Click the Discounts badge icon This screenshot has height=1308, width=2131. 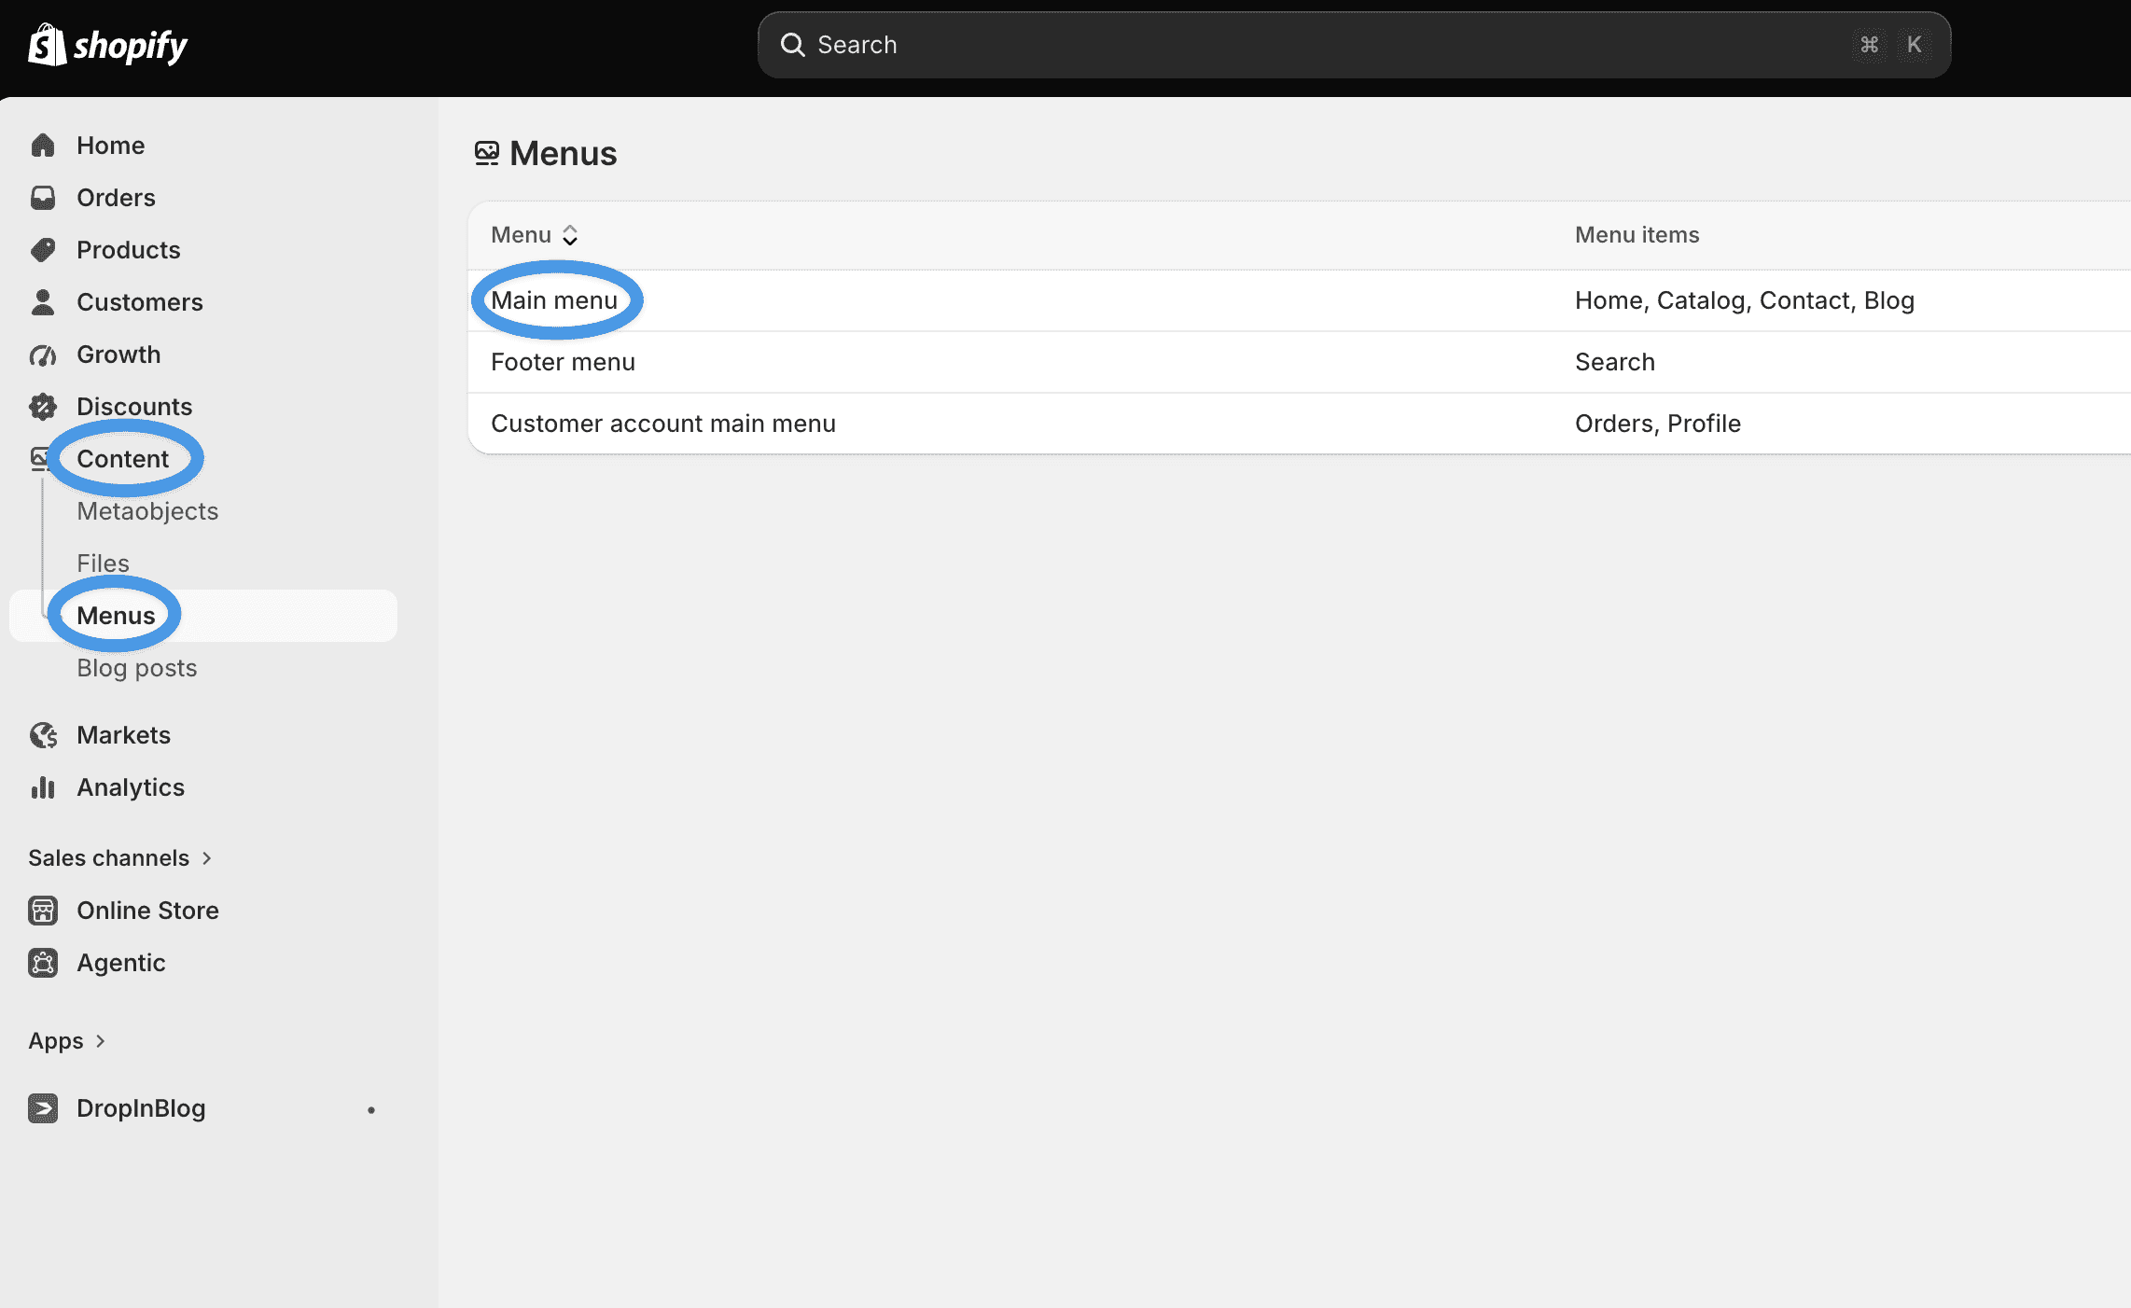point(43,407)
